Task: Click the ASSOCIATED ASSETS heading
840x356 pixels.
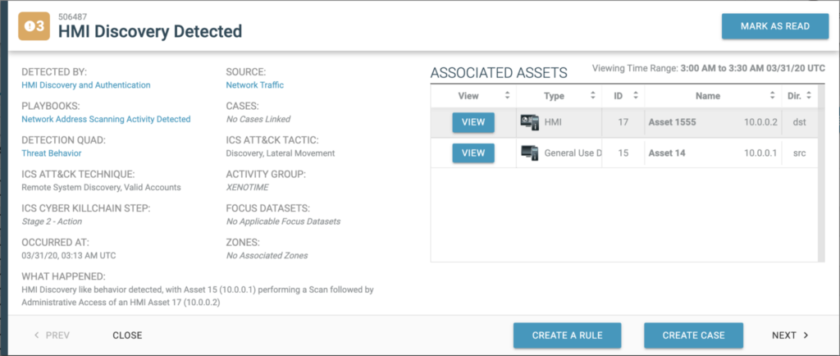Action: (x=499, y=73)
